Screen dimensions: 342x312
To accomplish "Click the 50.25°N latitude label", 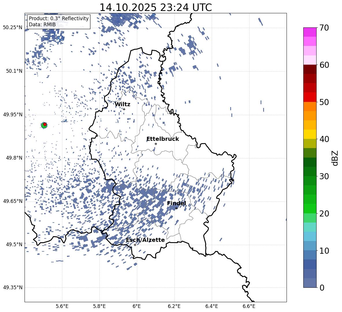I will click(x=13, y=28).
